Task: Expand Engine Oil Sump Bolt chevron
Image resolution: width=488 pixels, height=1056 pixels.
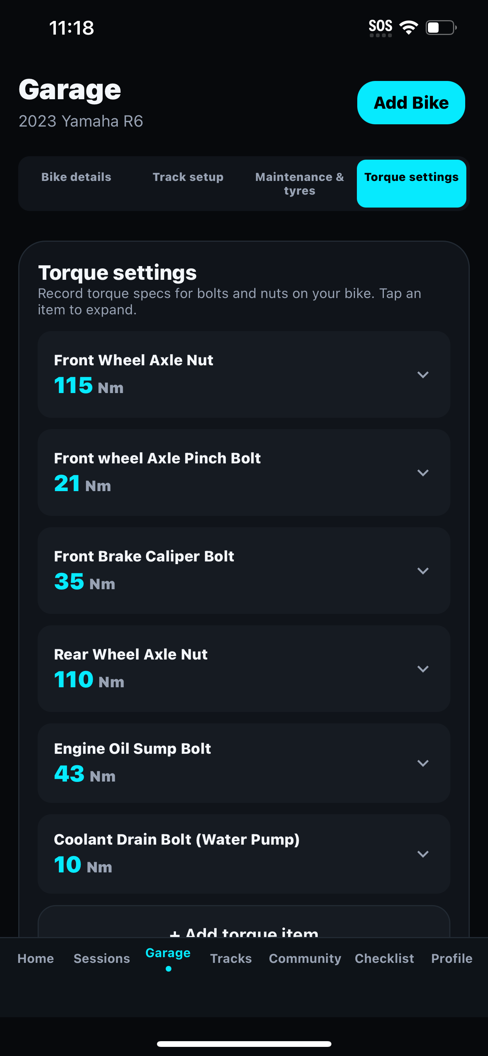Action: click(423, 763)
